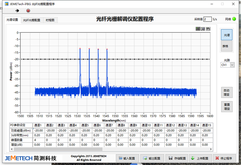Click the 采样率 input field
Image resolution: width=241 pixels, height=165 pixels.
click(207, 19)
